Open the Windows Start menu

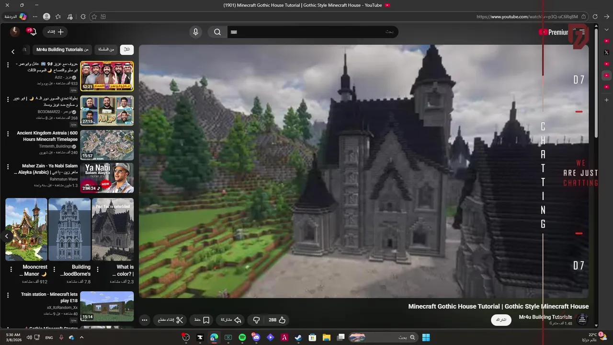[x=426, y=337]
